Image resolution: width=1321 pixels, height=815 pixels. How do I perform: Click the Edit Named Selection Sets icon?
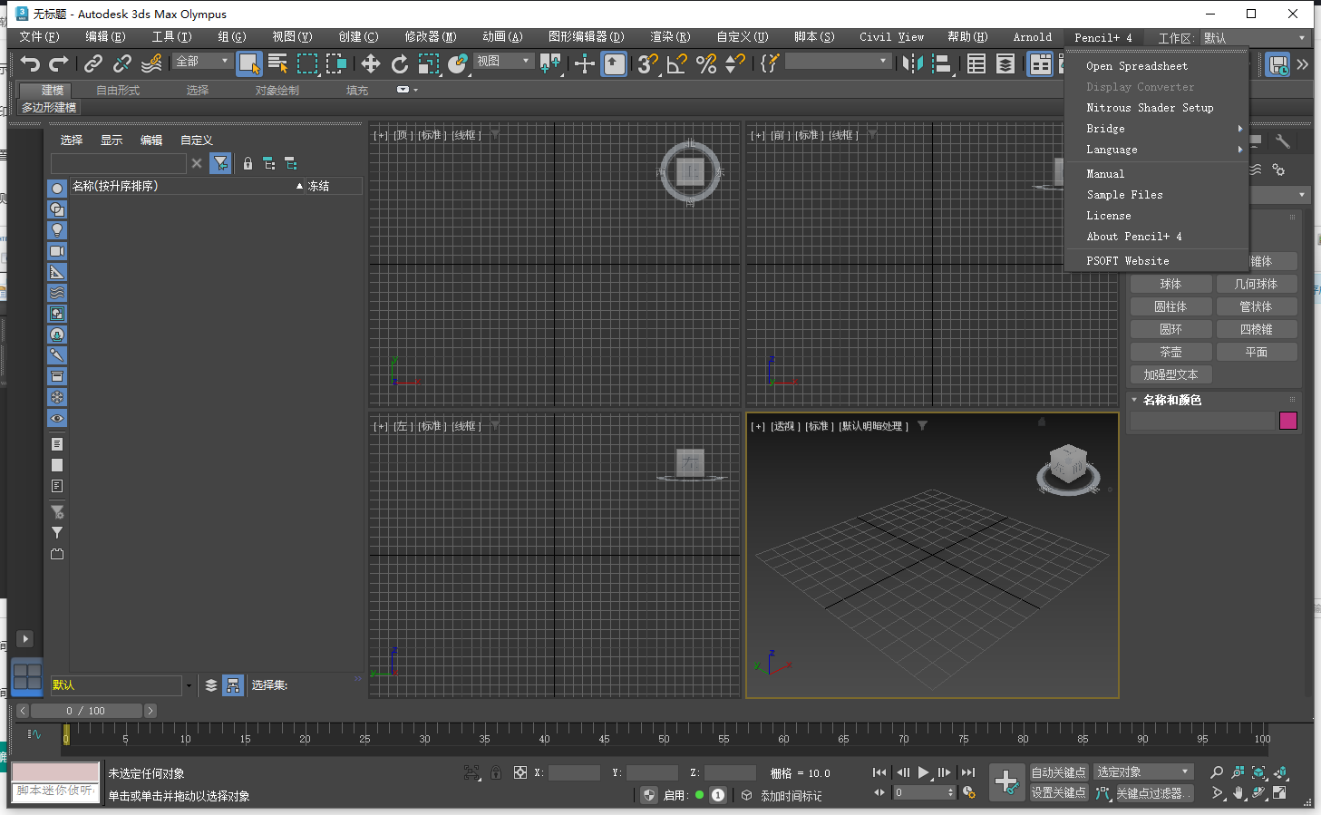(x=770, y=63)
